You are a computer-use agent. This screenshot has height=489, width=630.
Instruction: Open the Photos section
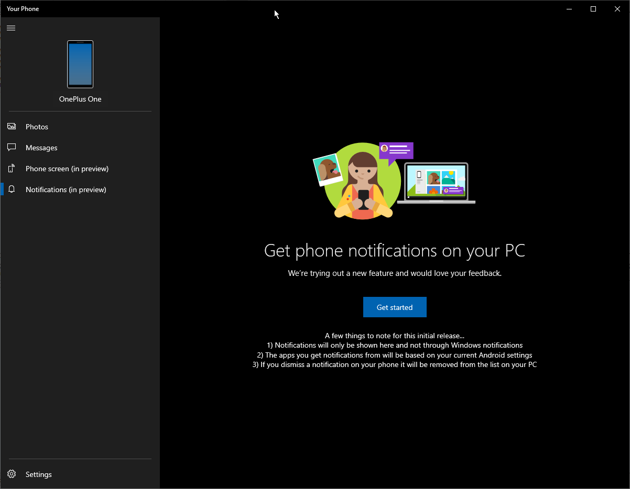[80, 127]
